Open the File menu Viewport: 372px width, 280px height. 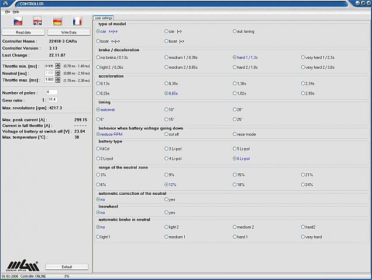(8, 12)
